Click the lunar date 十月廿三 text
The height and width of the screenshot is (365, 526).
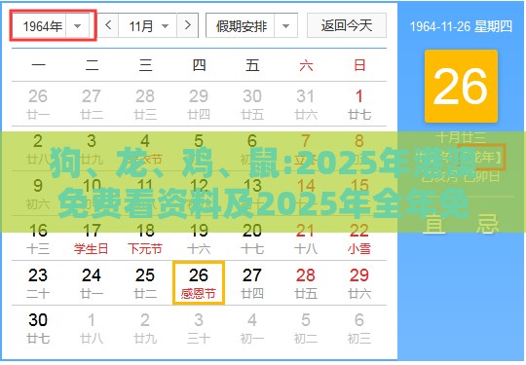tap(461, 137)
